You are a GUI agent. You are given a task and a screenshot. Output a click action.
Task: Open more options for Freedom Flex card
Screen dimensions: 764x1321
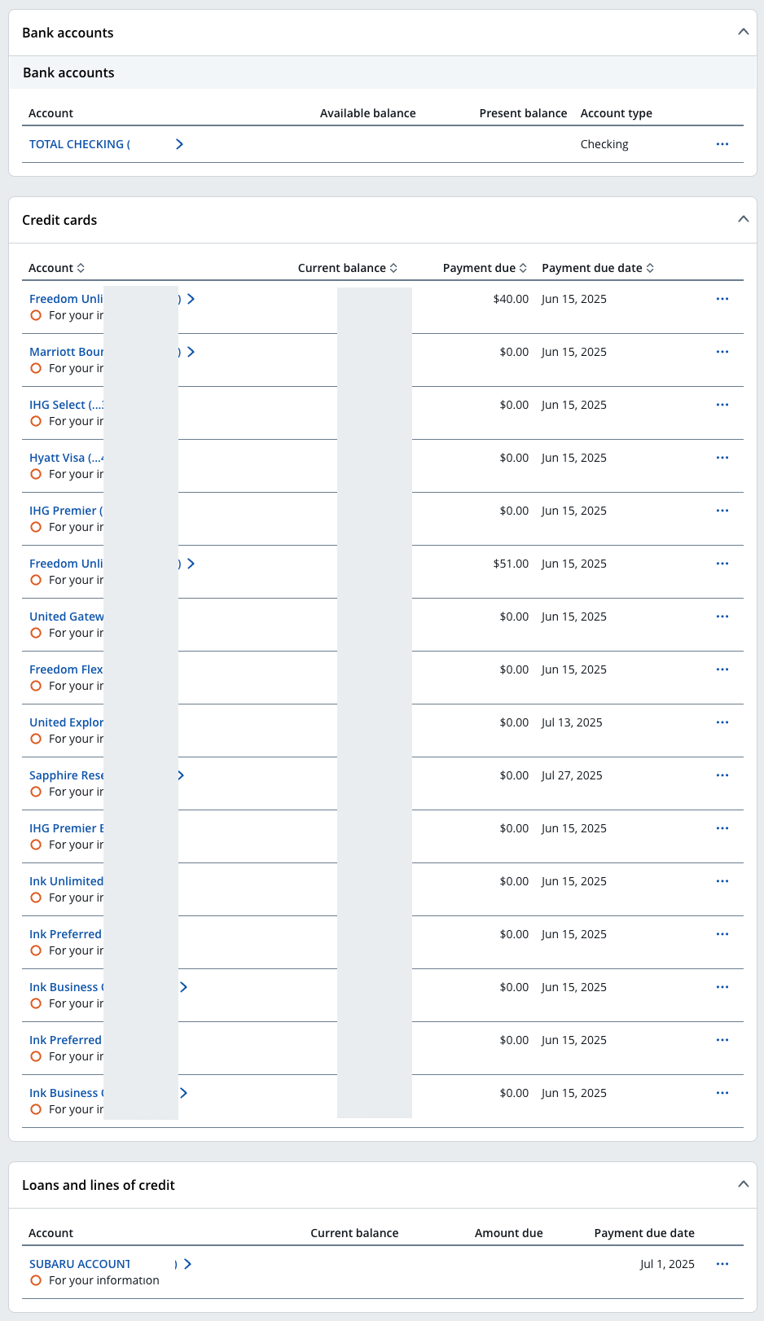click(x=722, y=669)
